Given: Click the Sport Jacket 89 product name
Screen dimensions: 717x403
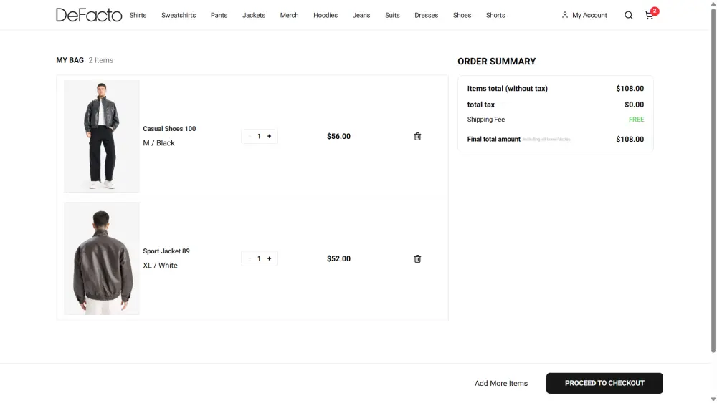Looking at the screenshot, I should 166,251.
